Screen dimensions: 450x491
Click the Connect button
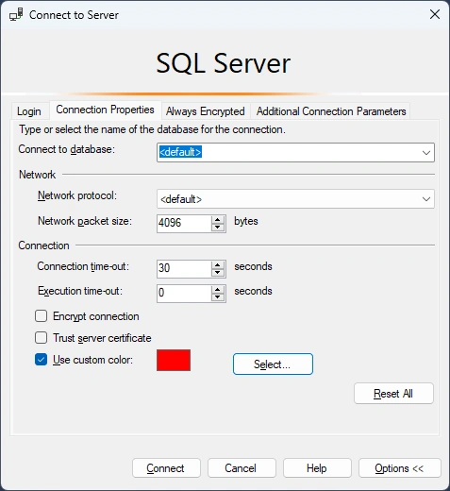tap(166, 468)
